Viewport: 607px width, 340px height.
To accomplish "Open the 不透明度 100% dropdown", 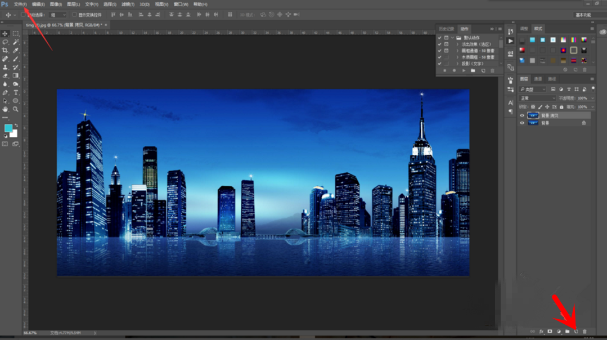I will tap(591, 98).
